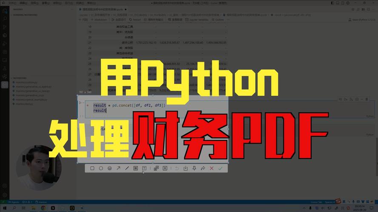Viewport: 378px width, 212px height.
Task: Open the Extensions view in activity bar
Action: click(5, 52)
